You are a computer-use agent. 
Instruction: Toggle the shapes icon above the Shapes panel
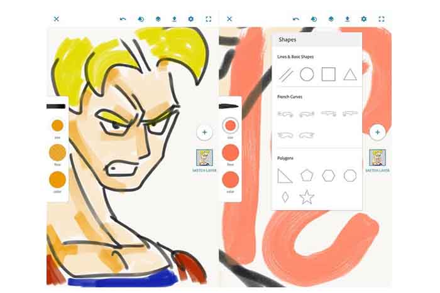point(314,19)
